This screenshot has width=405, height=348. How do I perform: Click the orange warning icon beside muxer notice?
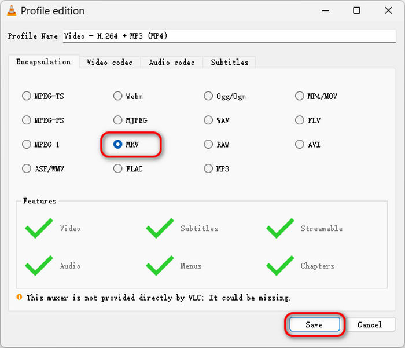pyautogui.click(x=19, y=297)
